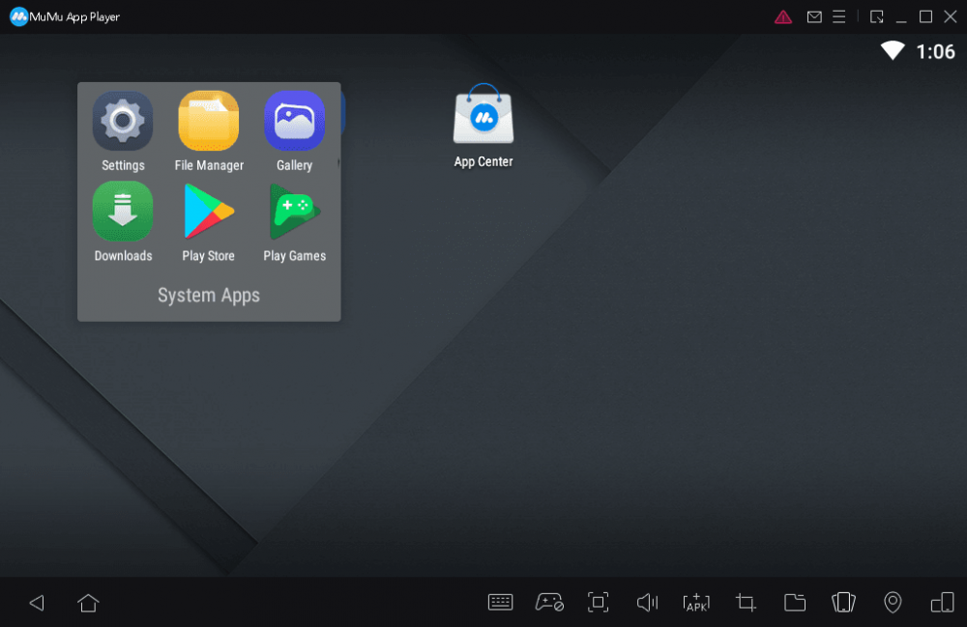Install an APK file

pos(696,602)
